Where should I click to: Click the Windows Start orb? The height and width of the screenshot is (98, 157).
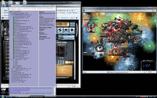[x=3, y=96]
